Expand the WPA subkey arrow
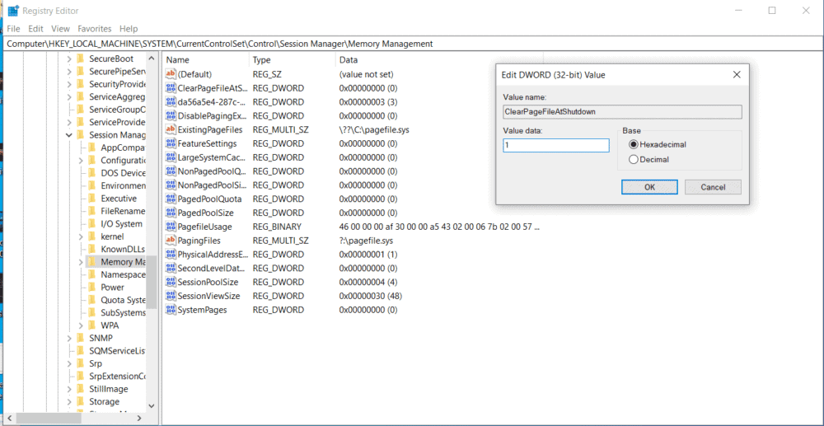 [x=81, y=325]
